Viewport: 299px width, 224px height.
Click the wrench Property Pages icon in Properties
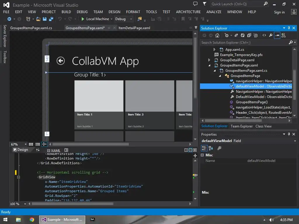(x=219, y=148)
